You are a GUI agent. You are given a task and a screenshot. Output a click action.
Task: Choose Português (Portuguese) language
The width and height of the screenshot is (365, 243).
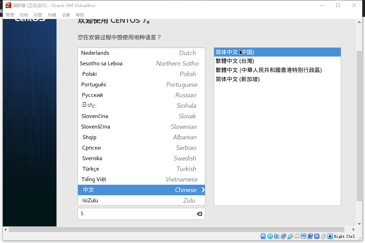point(141,85)
